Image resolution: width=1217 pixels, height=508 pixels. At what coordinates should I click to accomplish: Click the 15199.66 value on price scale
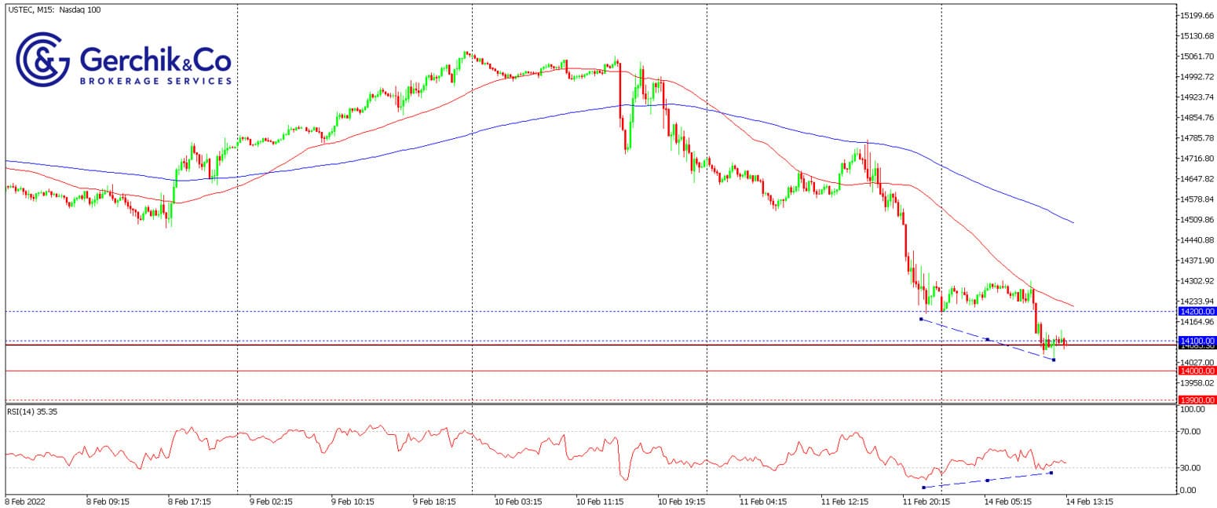pos(1197,16)
